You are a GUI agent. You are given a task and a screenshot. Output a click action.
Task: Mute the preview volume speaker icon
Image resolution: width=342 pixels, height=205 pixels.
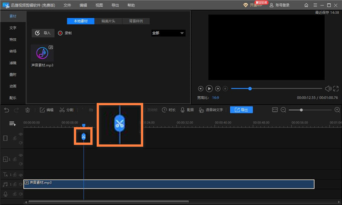point(328,88)
